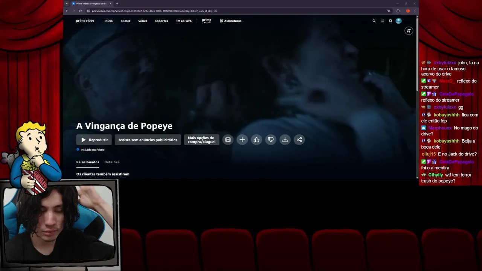This screenshot has width=482, height=271.
Task: Click the thumbs up like icon
Action: [256, 140]
